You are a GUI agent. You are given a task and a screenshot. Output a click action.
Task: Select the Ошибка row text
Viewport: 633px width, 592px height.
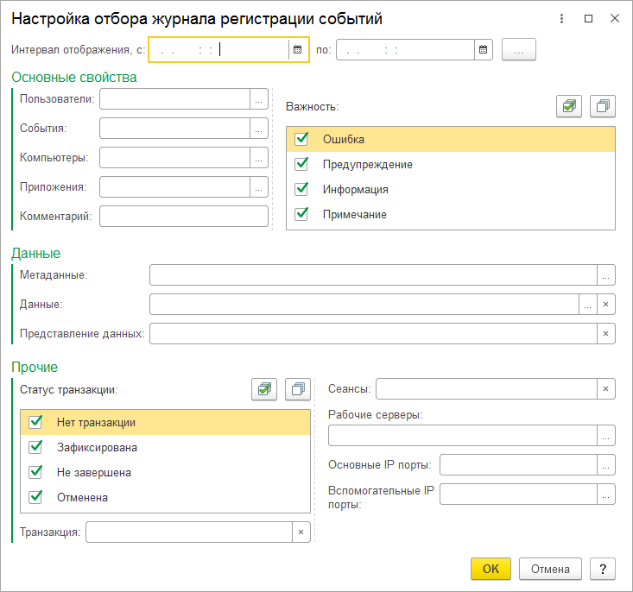click(344, 140)
